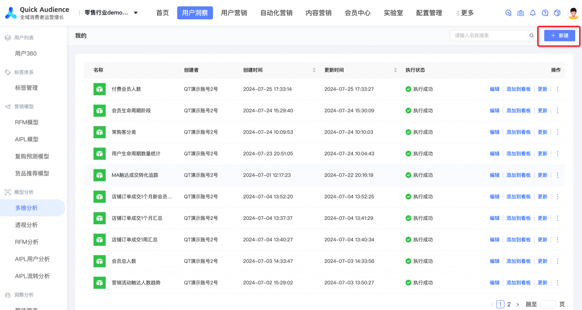Open AIPL模型 in the sidebar
Image resolution: width=582 pixels, height=310 pixels.
click(27, 139)
